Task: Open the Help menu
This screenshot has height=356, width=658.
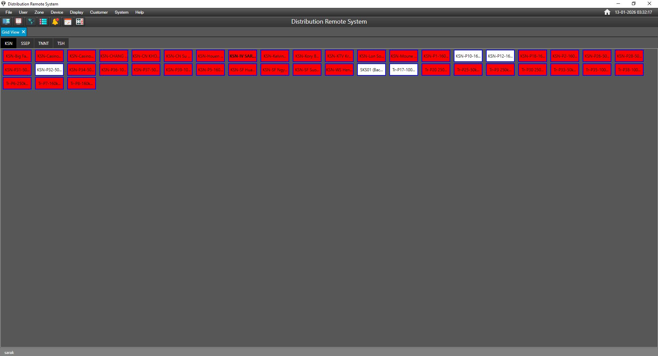Action: tap(139, 12)
